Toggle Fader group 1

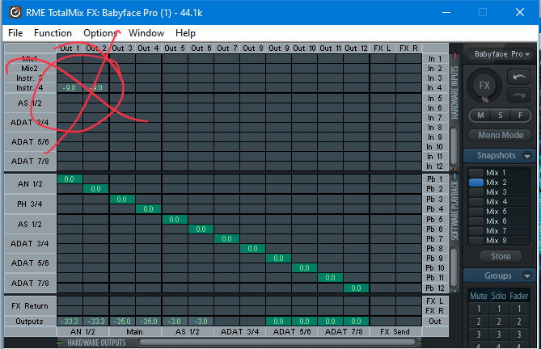(519, 309)
